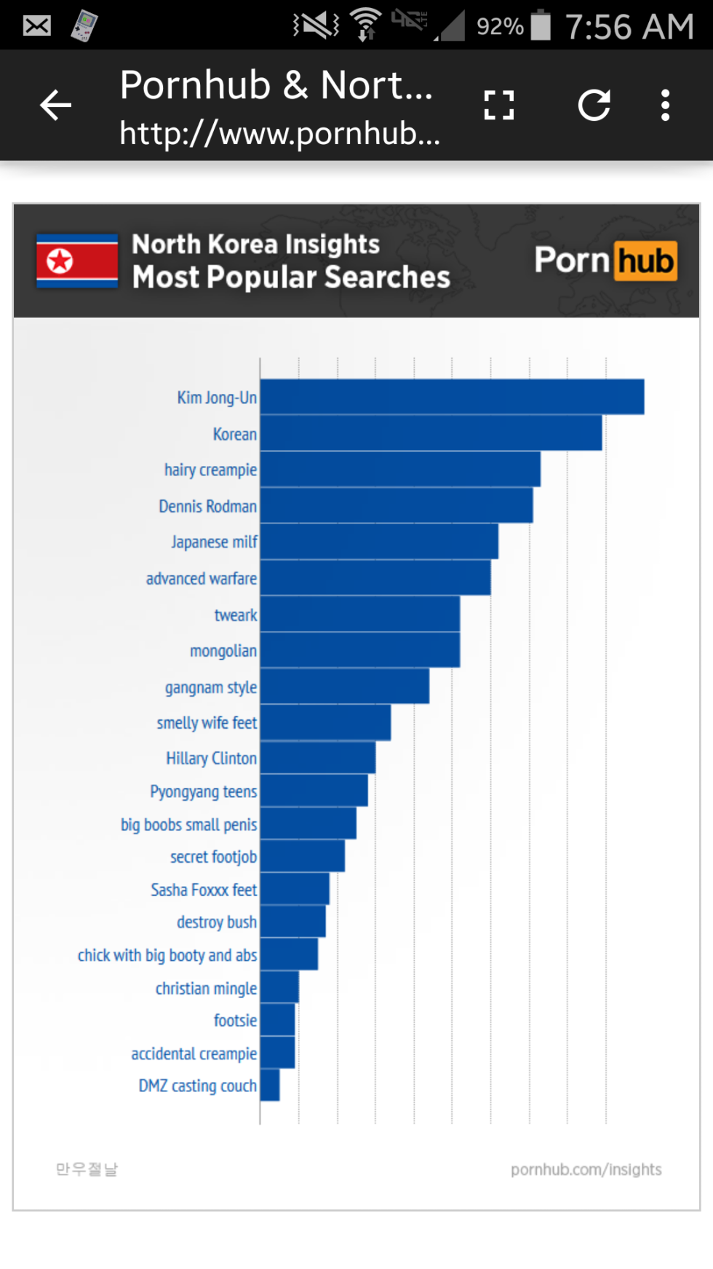Tap the insights link in the chart footer

(x=586, y=1169)
